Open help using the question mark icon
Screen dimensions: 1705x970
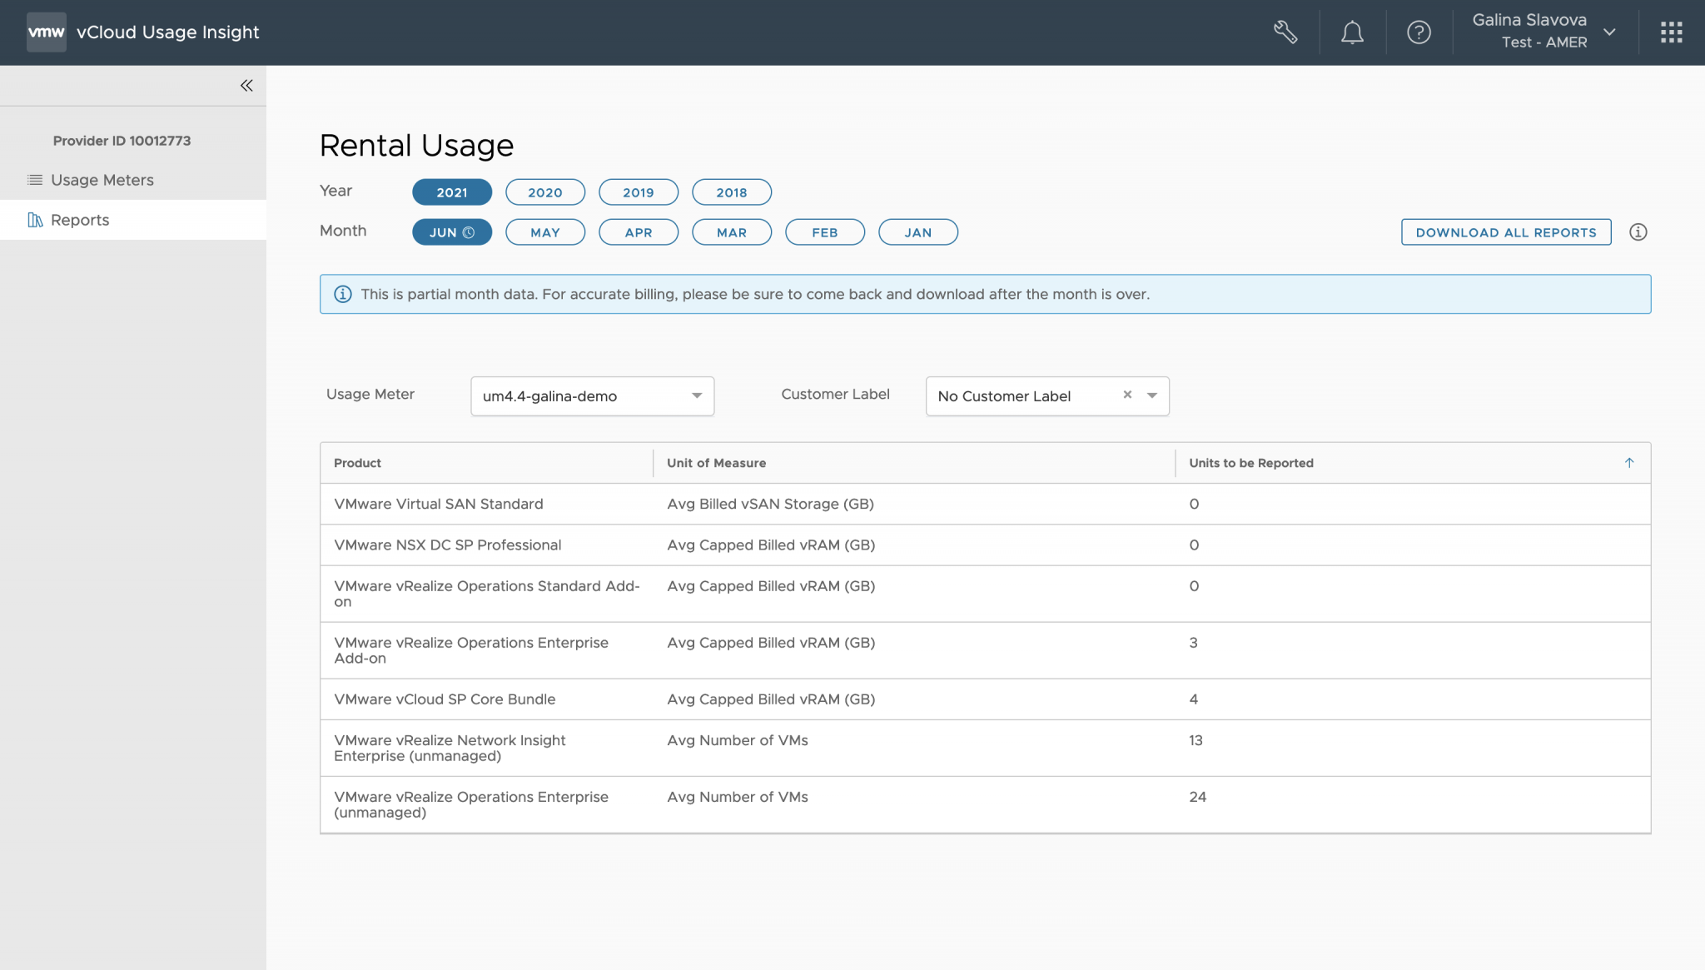coord(1418,32)
